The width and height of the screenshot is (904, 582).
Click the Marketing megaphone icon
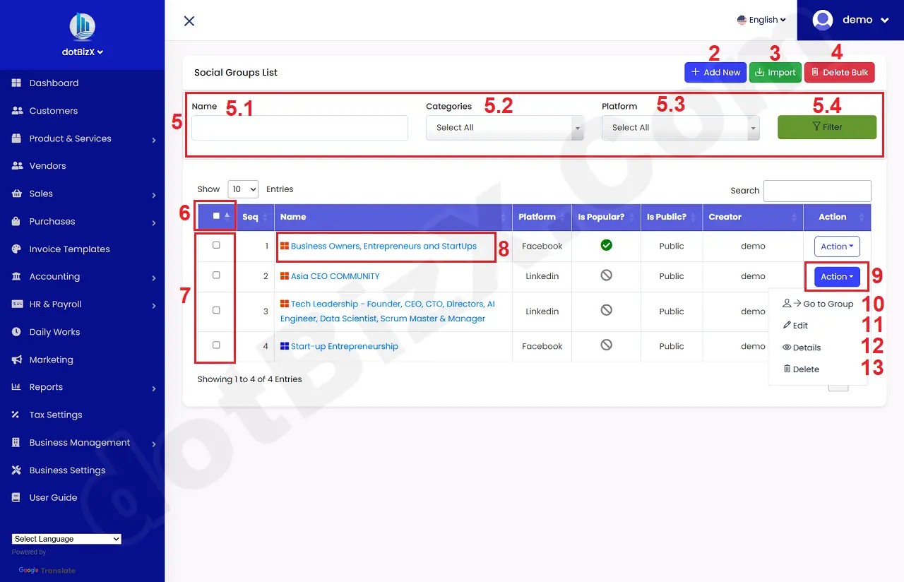[x=17, y=360]
